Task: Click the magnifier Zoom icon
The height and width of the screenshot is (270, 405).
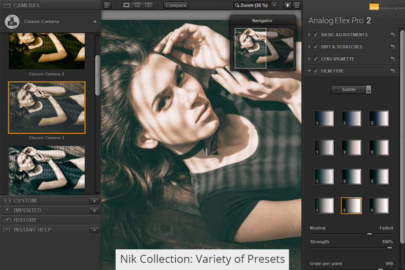Action: tap(237, 5)
